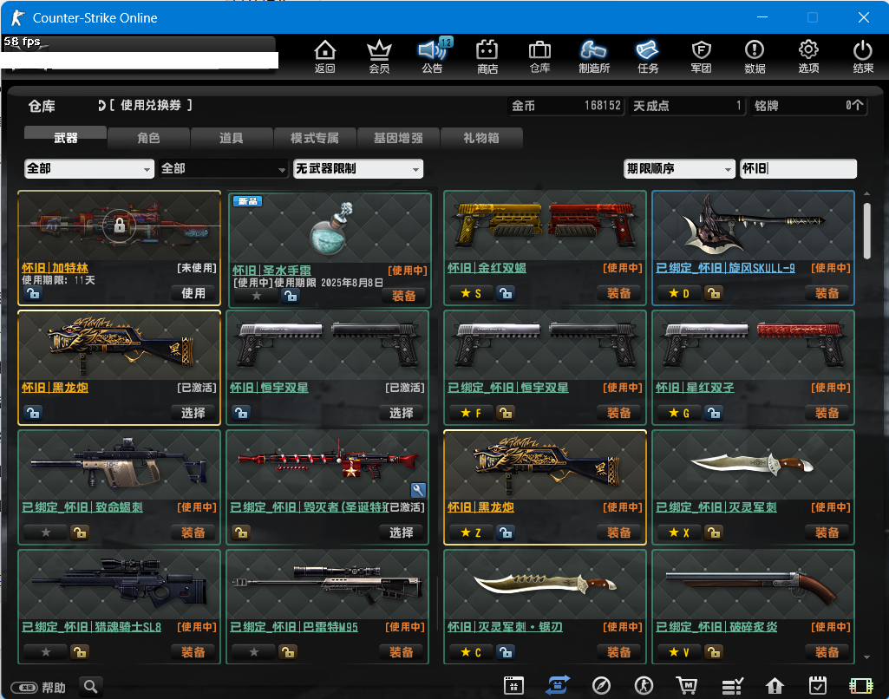The height and width of the screenshot is (699, 889).
Task: Click the 怀旧 search input field
Action: (798, 168)
